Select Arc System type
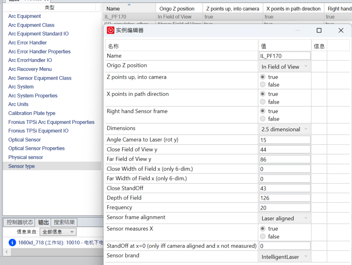 coord(21,87)
